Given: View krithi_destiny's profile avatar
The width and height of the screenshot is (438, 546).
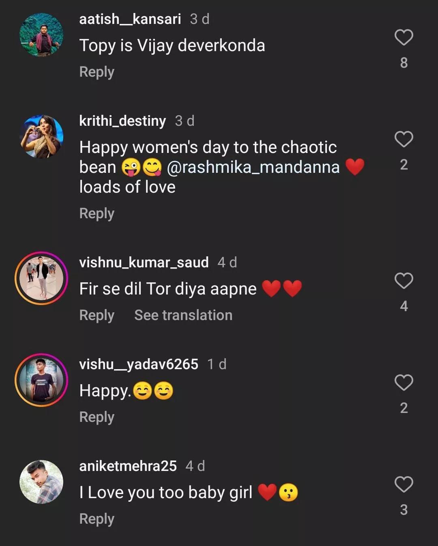Looking at the screenshot, I should [x=41, y=137].
